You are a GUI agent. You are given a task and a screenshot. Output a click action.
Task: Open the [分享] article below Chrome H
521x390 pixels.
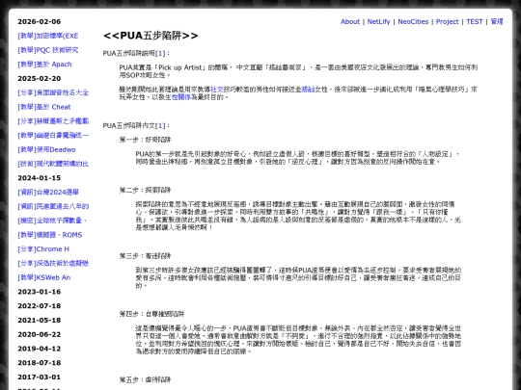coord(53,263)
